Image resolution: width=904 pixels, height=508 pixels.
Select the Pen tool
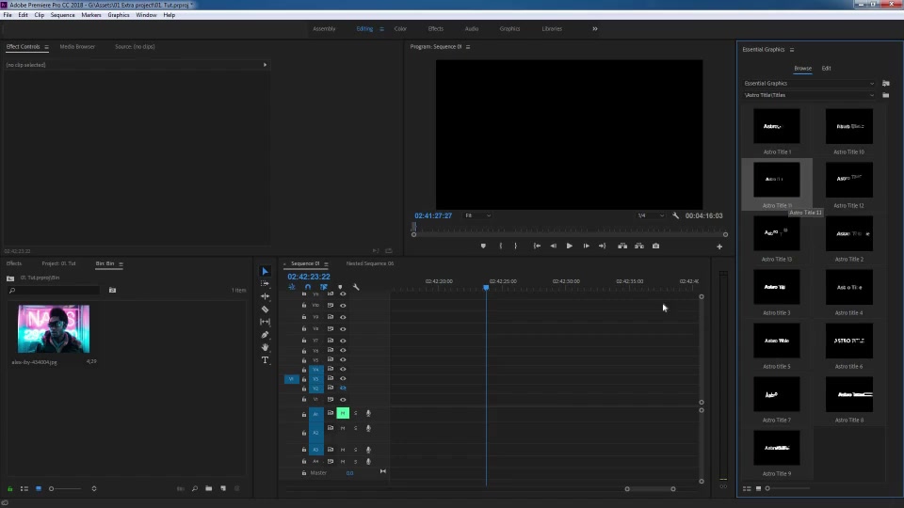[266, 335]
